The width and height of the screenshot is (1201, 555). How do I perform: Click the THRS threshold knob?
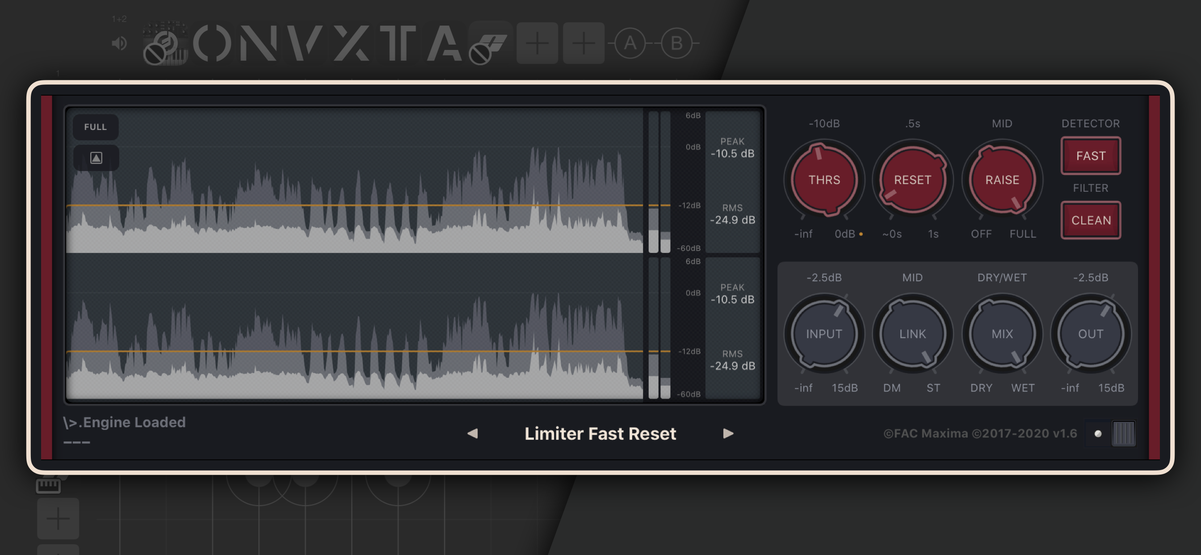coord(824,180)
